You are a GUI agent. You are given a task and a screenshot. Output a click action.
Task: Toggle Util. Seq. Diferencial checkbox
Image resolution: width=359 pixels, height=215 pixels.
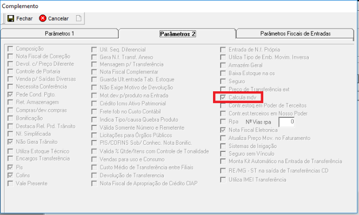coord(94,50)
